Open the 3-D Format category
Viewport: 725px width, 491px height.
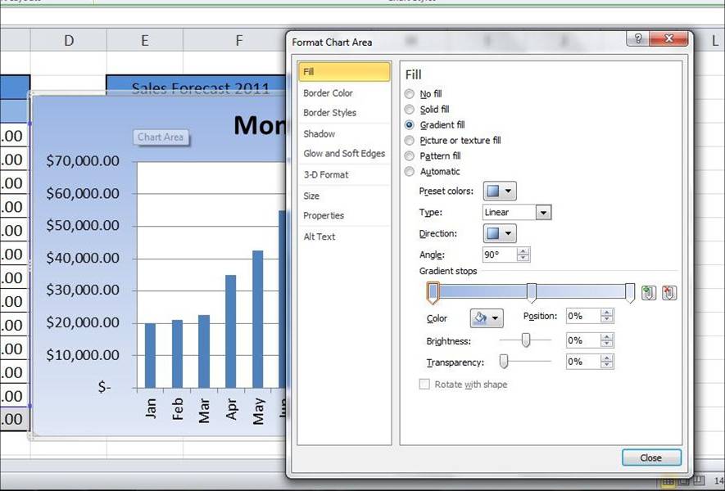[x=326, y=174]
